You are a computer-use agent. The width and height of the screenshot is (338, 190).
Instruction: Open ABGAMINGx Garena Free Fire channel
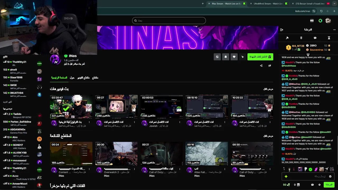pyautogui.click(x=22, y=131)
